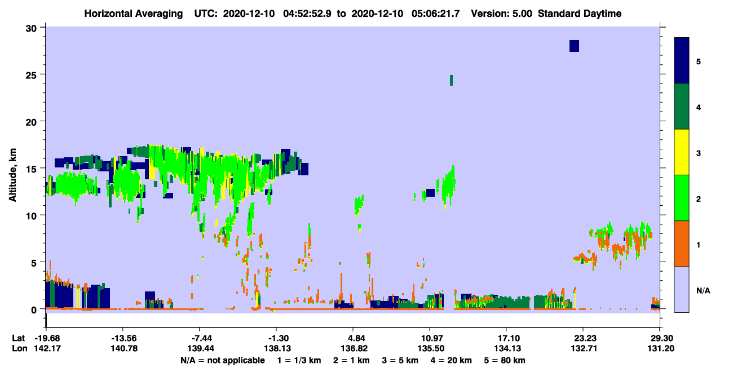Image resolution: width=733 pixels, height=376 pixels.
Task: Click the "3 = 5 km" legend entry
Action: coord(399,360)
